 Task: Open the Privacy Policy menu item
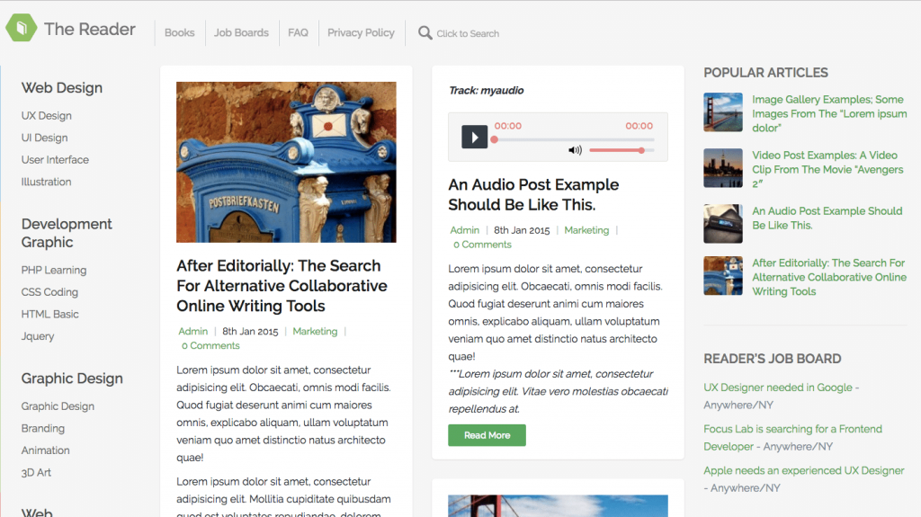(361, 33)
